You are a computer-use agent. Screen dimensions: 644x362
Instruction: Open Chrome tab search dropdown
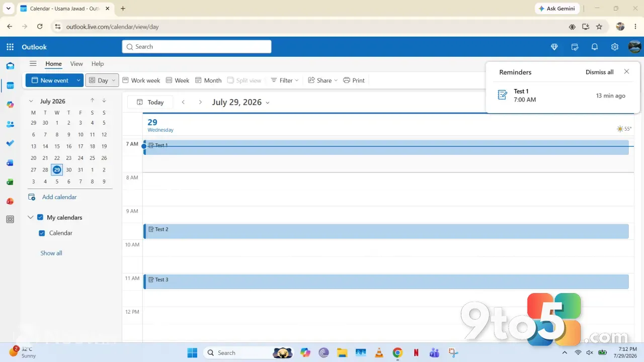pyautogui.click(x=8, y=9)
